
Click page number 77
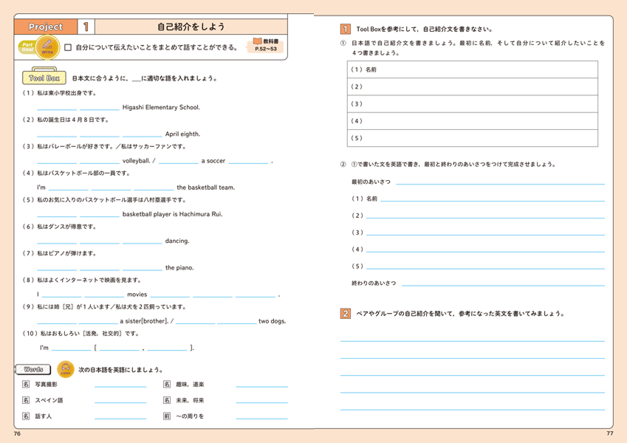pyautogui.click(x=609, y=433)
